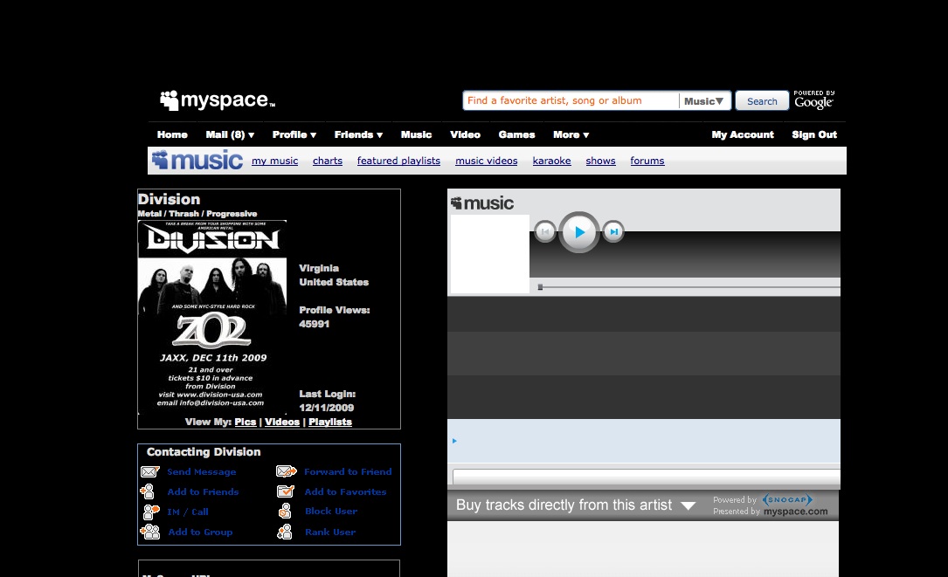Viewport: 948px width, 577px height.
Task: Click the Block User icon
Action: 285,512
